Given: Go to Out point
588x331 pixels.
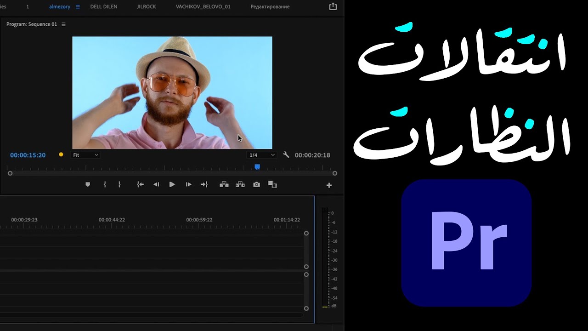Looking at the screenshot, I should tap(204, 184).
